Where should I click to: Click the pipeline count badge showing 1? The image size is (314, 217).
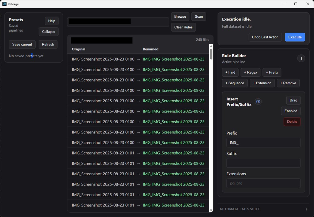coord(301,58)
